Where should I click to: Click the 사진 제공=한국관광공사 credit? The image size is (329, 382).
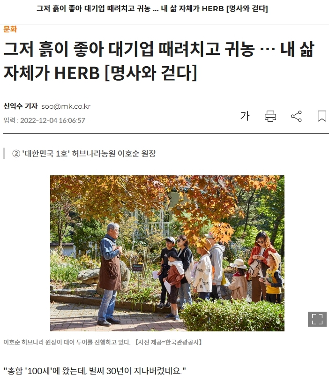(169, 342)
